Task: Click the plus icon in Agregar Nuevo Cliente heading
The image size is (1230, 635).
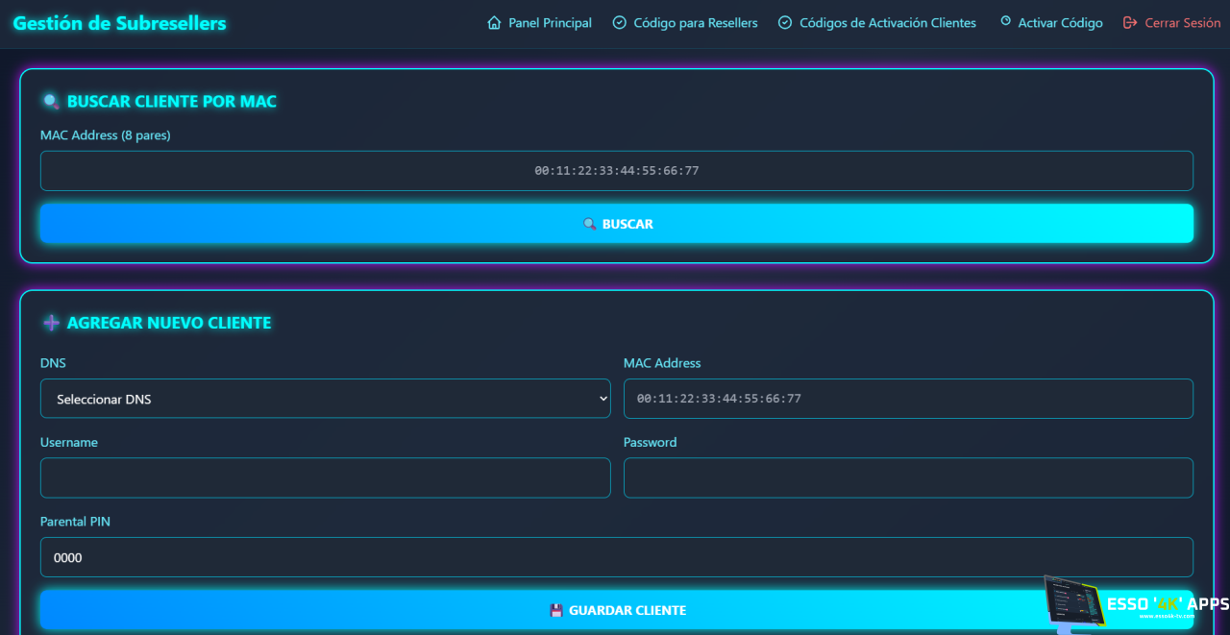Action: point(51,323)
